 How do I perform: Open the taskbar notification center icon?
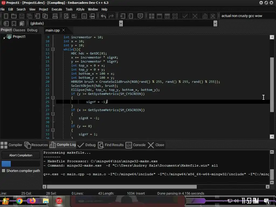(x=267, y=201)
